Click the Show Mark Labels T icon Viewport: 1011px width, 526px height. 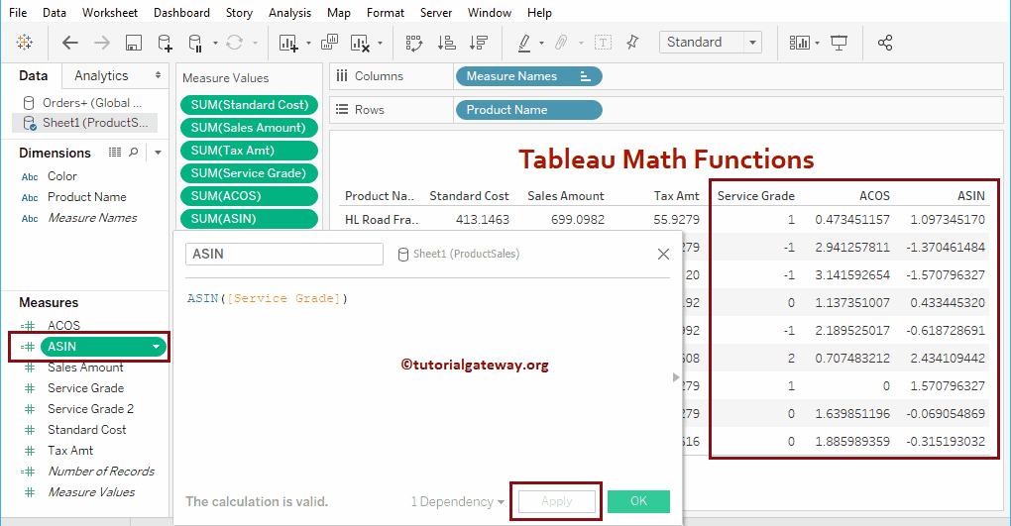tap(603, 44)
